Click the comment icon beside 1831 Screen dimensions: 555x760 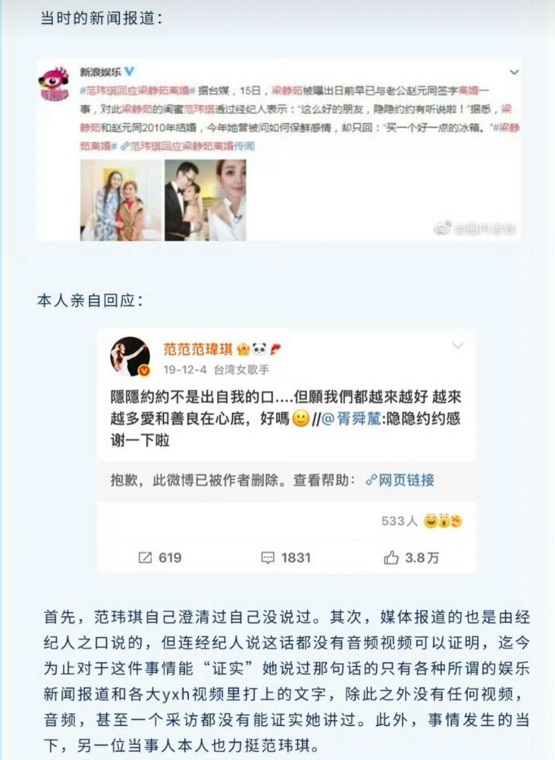point(267,558)
